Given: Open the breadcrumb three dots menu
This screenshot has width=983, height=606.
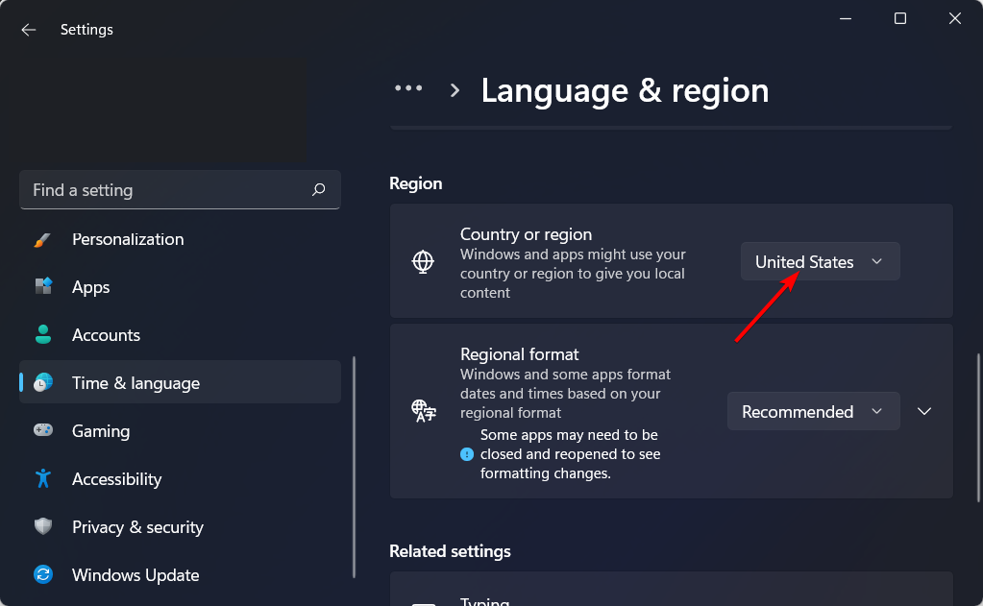Looking at the screenshot, I should (x=408, y=88).
